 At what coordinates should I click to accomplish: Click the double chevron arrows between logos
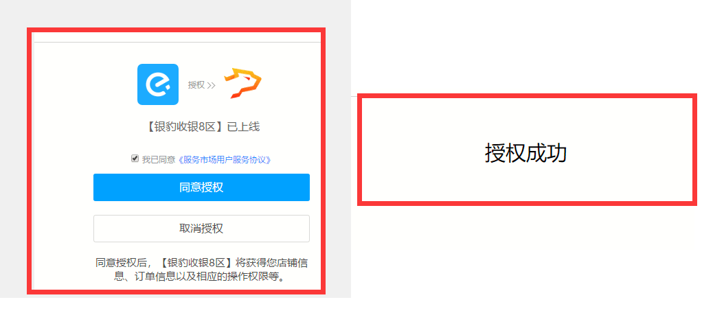(212, 85)
